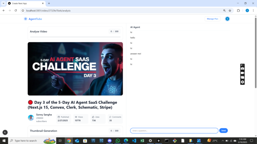Send the question with the Send button
Screen dimensions: 257x144
pos(223,130)
